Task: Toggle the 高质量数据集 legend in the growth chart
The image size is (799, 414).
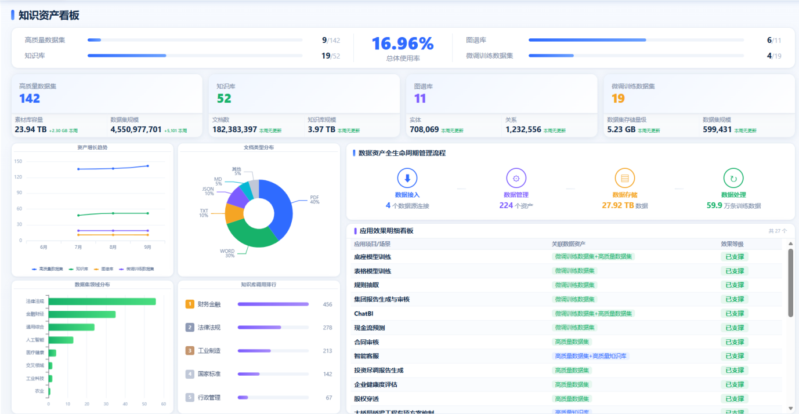Action: pos(47,269)
